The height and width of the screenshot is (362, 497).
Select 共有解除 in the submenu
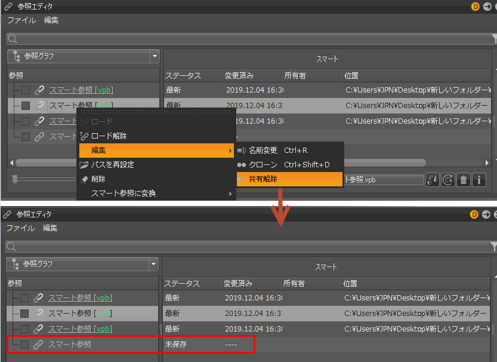coord(290,179)
